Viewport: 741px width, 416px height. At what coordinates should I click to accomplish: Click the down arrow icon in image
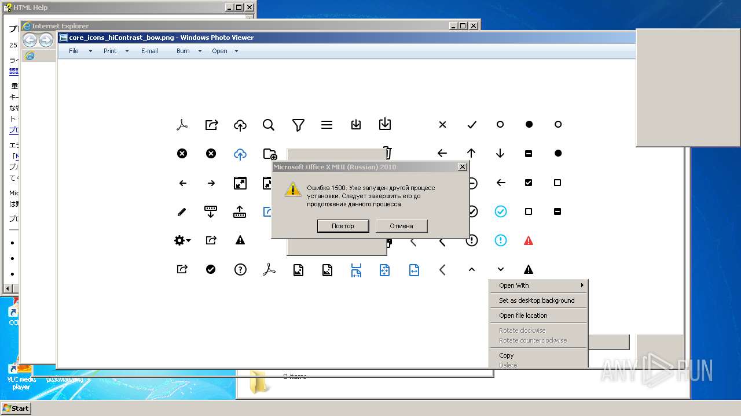click(x=500, y=153)
